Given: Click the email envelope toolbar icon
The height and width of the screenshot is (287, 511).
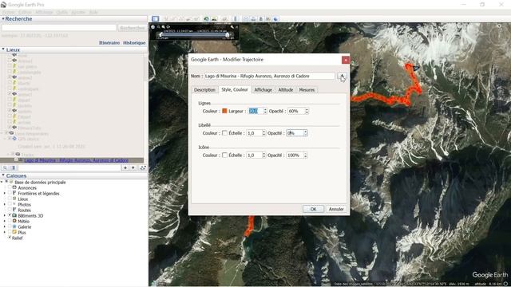Looking at the screenshot, I should click(x=246, y=19).
